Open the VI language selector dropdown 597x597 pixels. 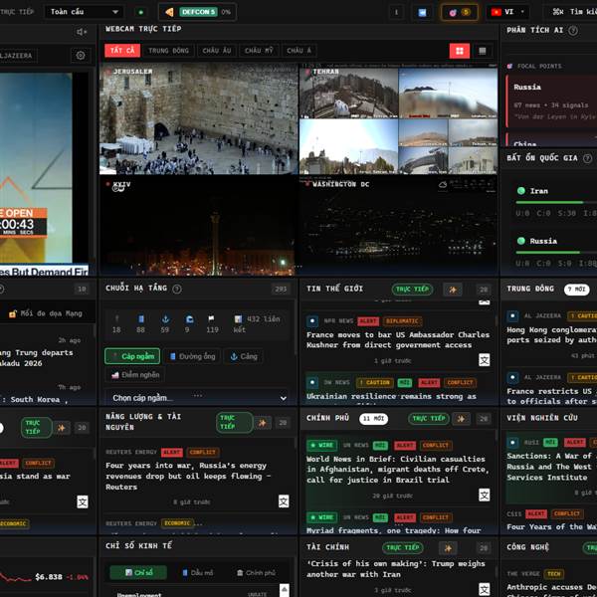[509, 12]
